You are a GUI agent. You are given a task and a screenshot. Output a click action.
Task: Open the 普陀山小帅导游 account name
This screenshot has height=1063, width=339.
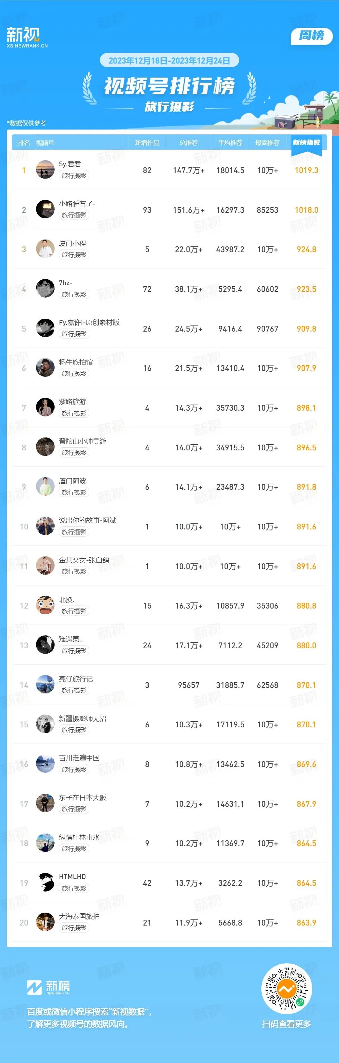[x=82, y=441]
